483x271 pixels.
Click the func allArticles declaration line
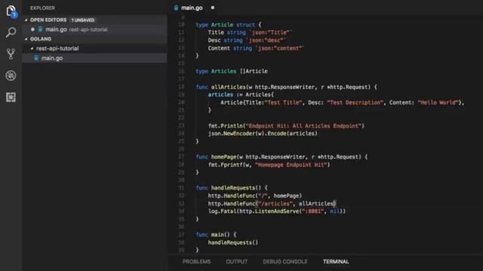(286, 87)
